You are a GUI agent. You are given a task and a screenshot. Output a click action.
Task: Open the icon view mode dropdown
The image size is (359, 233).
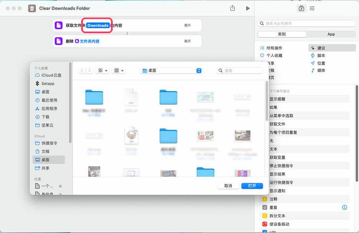tap(102, 71)
